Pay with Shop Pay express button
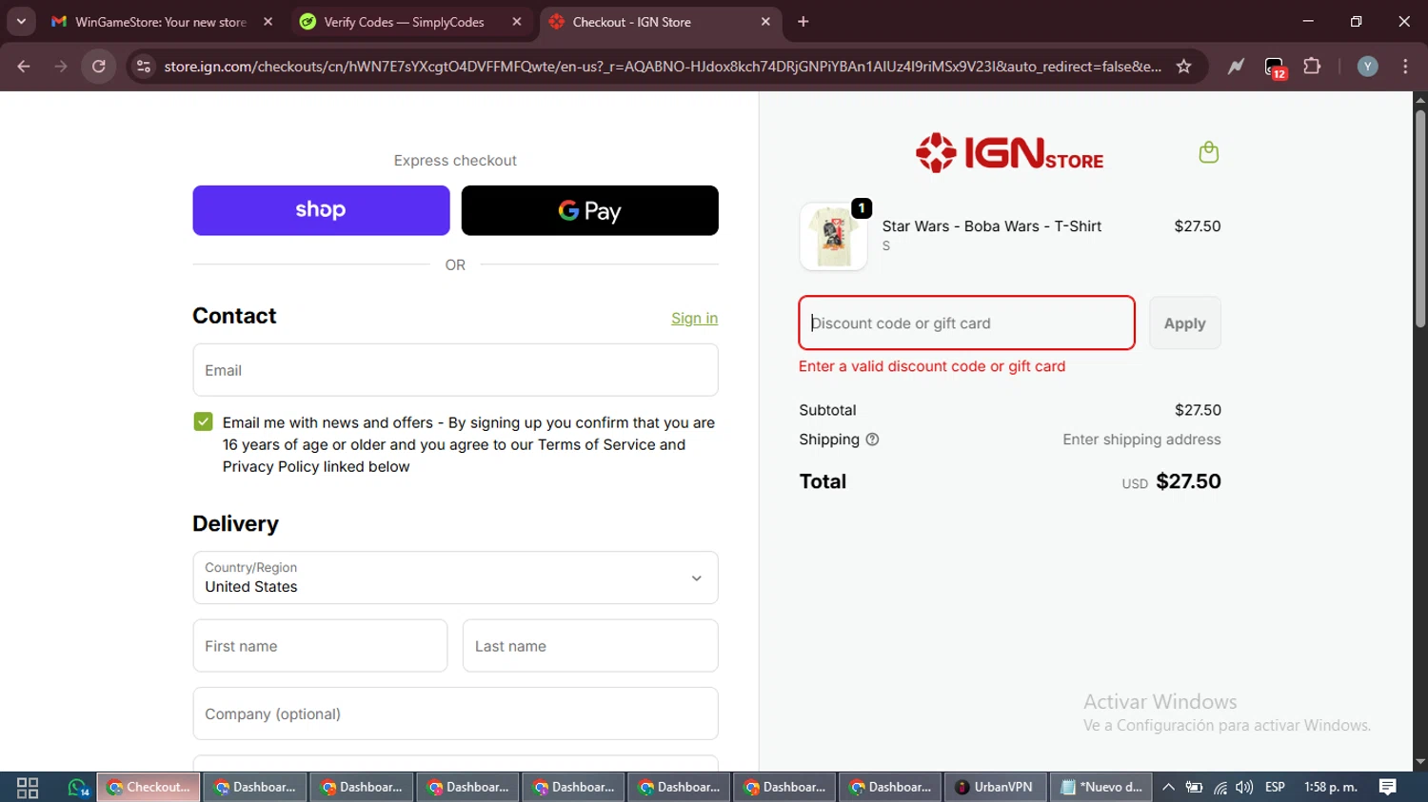The width and height of the screenshot is (1428, 802). 321,210
